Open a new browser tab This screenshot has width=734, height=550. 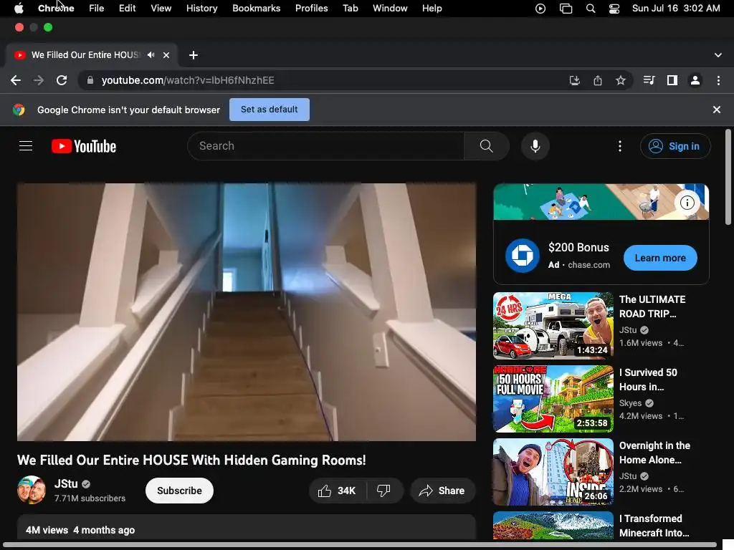pyautogui.click(x=194, y=55)
